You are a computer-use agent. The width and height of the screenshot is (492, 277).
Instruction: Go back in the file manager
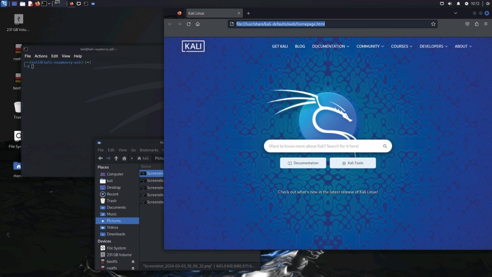pos(100,158)
